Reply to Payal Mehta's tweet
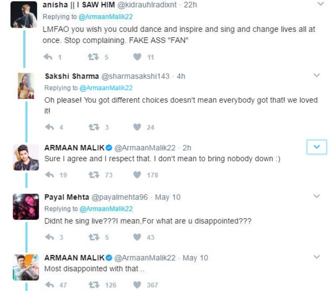330x291 pixels. pos(49,237)
